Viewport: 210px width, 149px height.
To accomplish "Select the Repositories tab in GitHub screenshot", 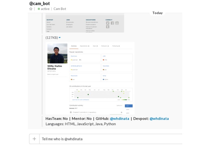I will pyautogui.click(x=85, y=46).
